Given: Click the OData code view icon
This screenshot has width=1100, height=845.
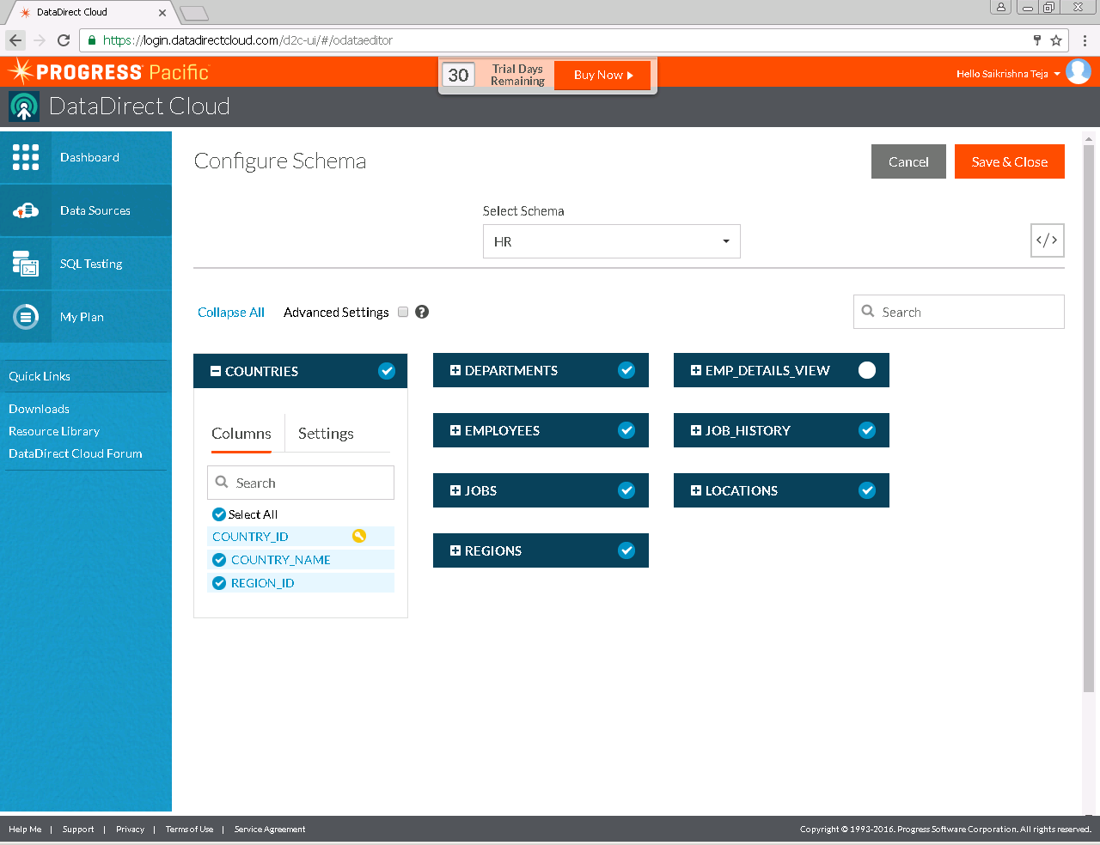Looking at the screenshot, I should pos(1047,240).
